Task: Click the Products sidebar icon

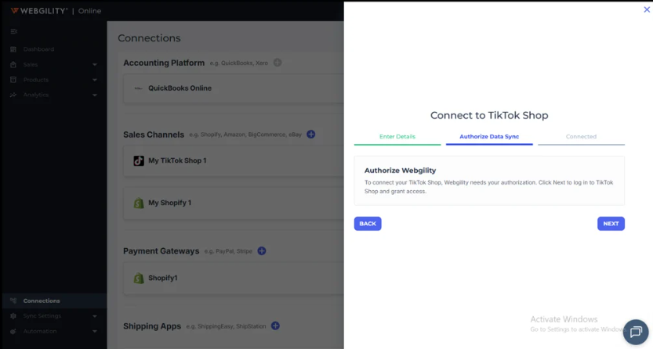Action: click(13, 79)
